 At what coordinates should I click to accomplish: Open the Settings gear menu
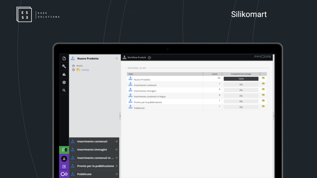(x=64, y=82)
